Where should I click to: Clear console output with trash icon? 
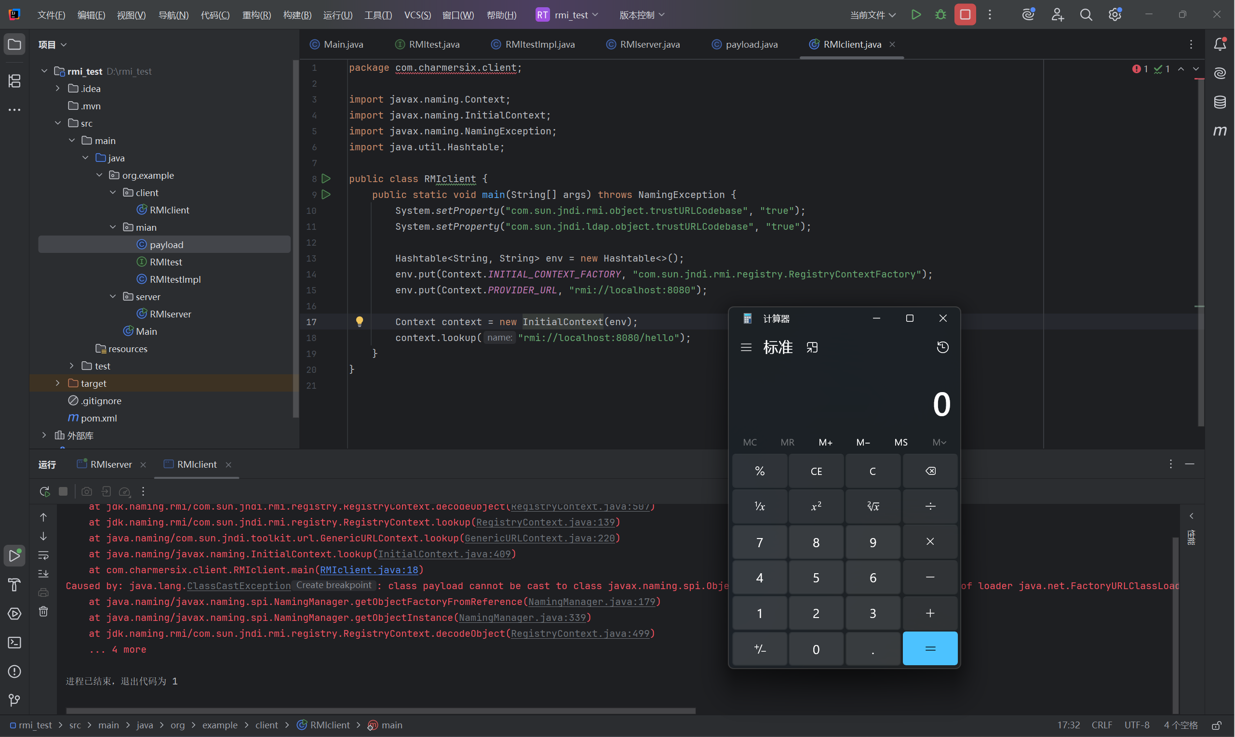[x=43, y=611]
